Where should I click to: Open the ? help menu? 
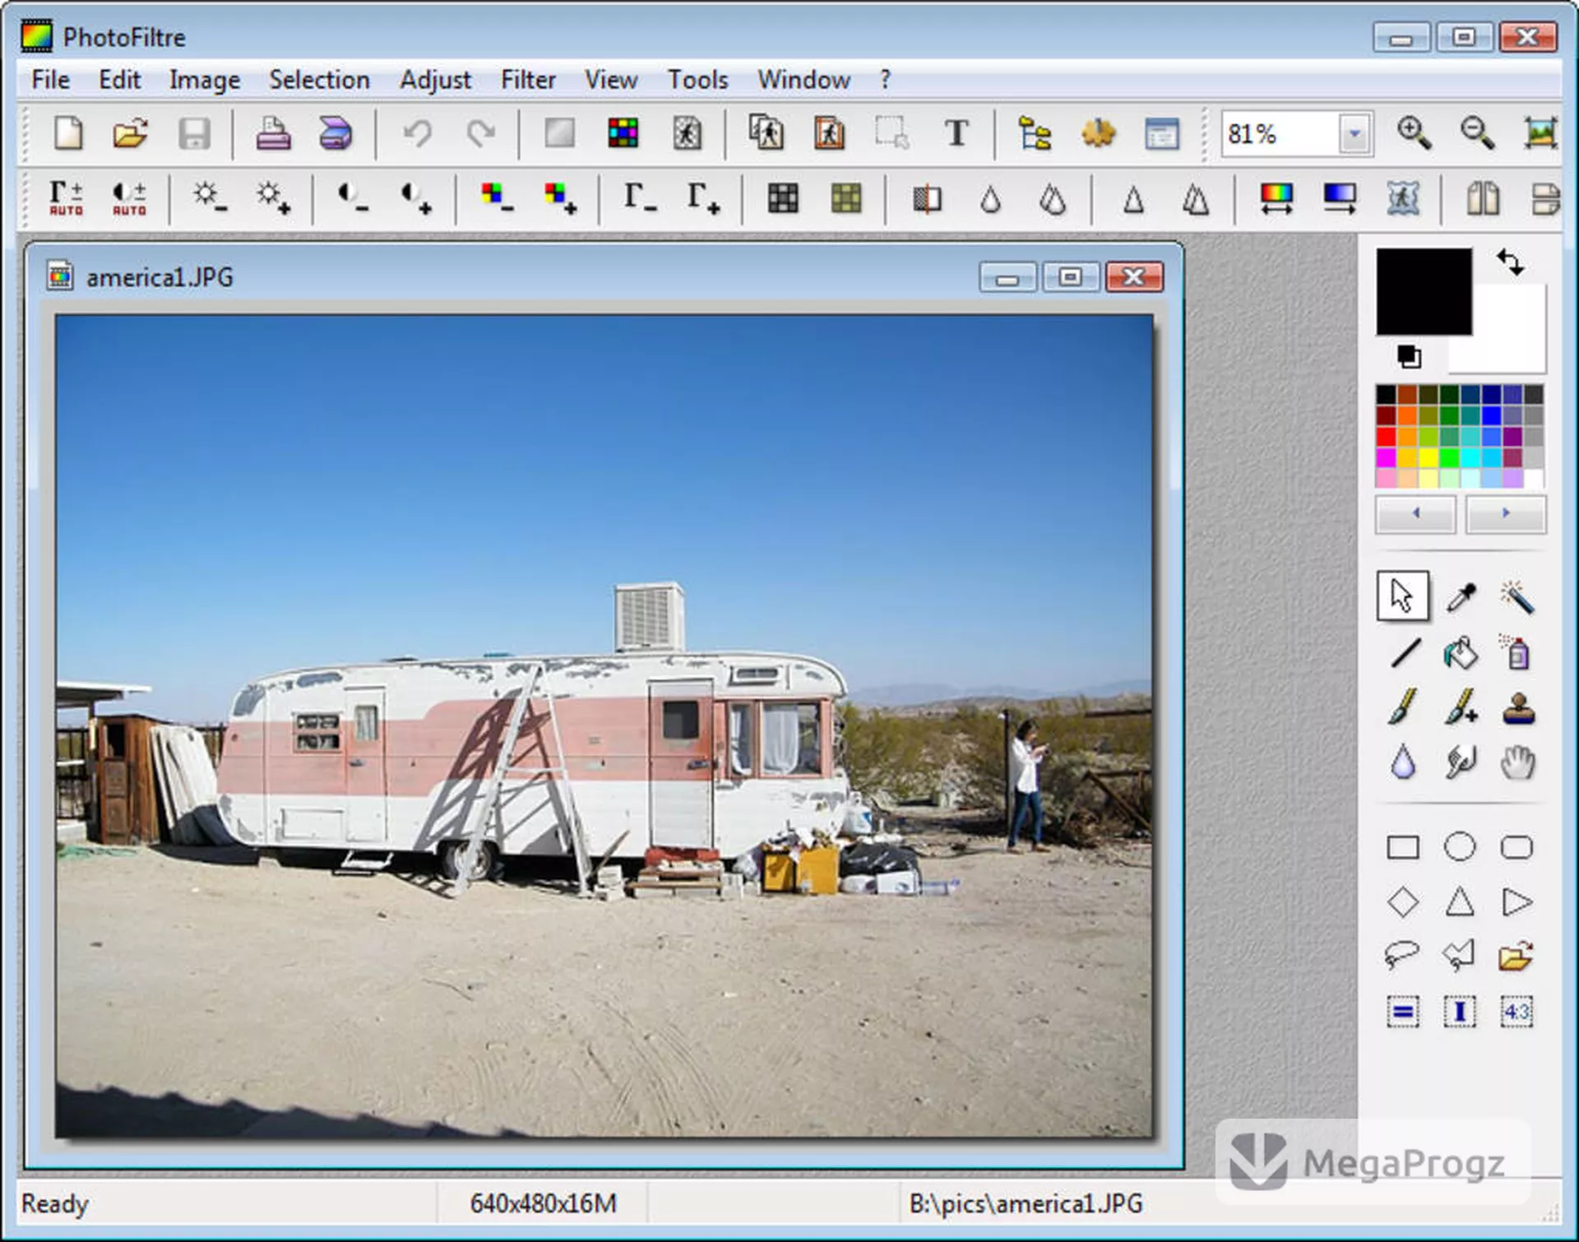885,80
